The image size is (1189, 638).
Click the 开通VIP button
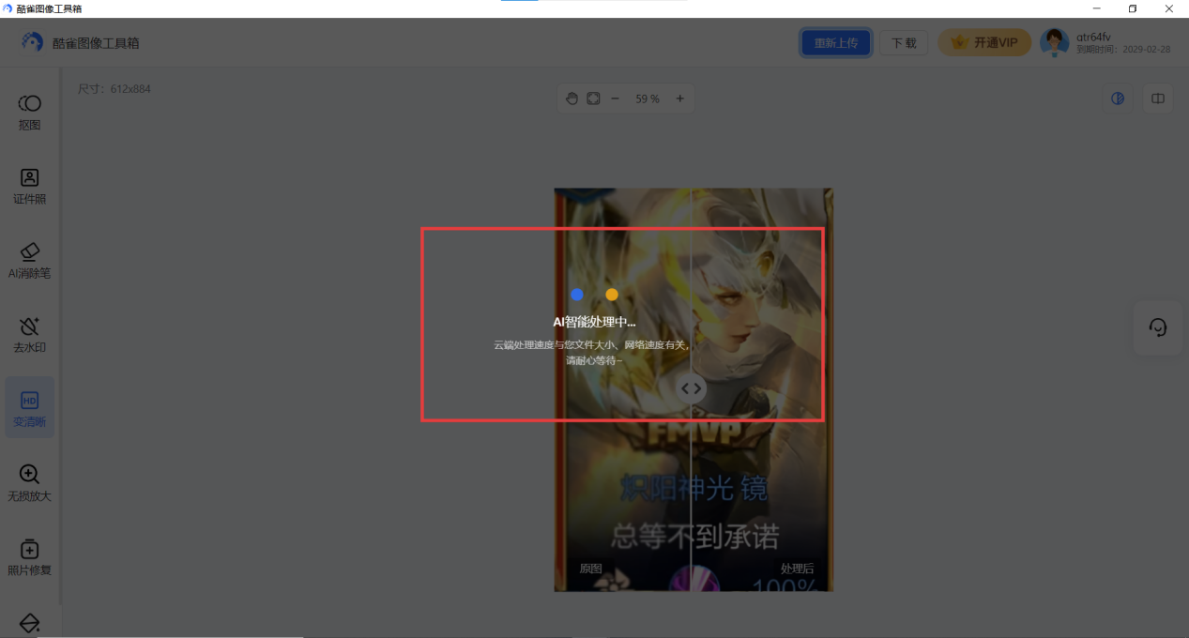click(984, 42)
